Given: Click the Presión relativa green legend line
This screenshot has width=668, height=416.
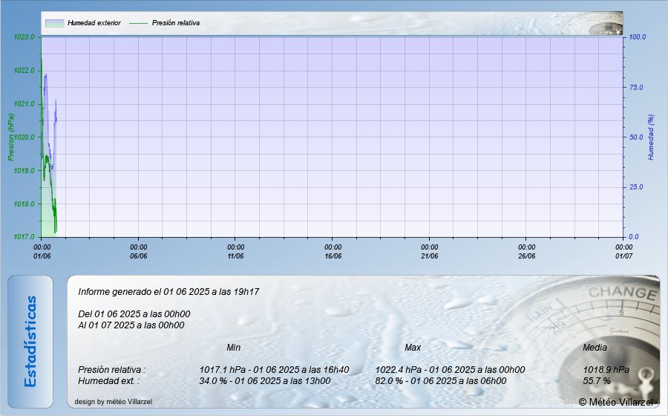Looking at the screenshot, I should point(137,23).
